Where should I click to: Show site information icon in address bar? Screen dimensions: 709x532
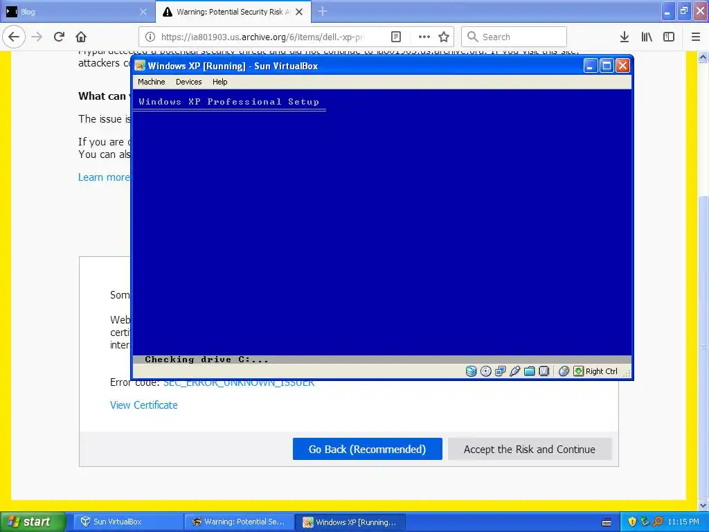[150, 37]
